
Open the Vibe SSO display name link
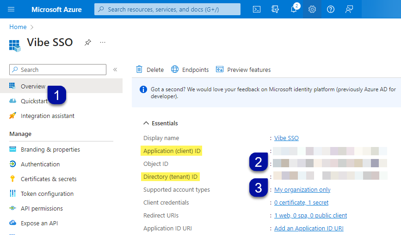[x=286, y=138]
